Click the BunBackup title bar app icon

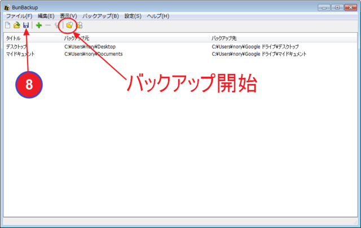[7, 7]
